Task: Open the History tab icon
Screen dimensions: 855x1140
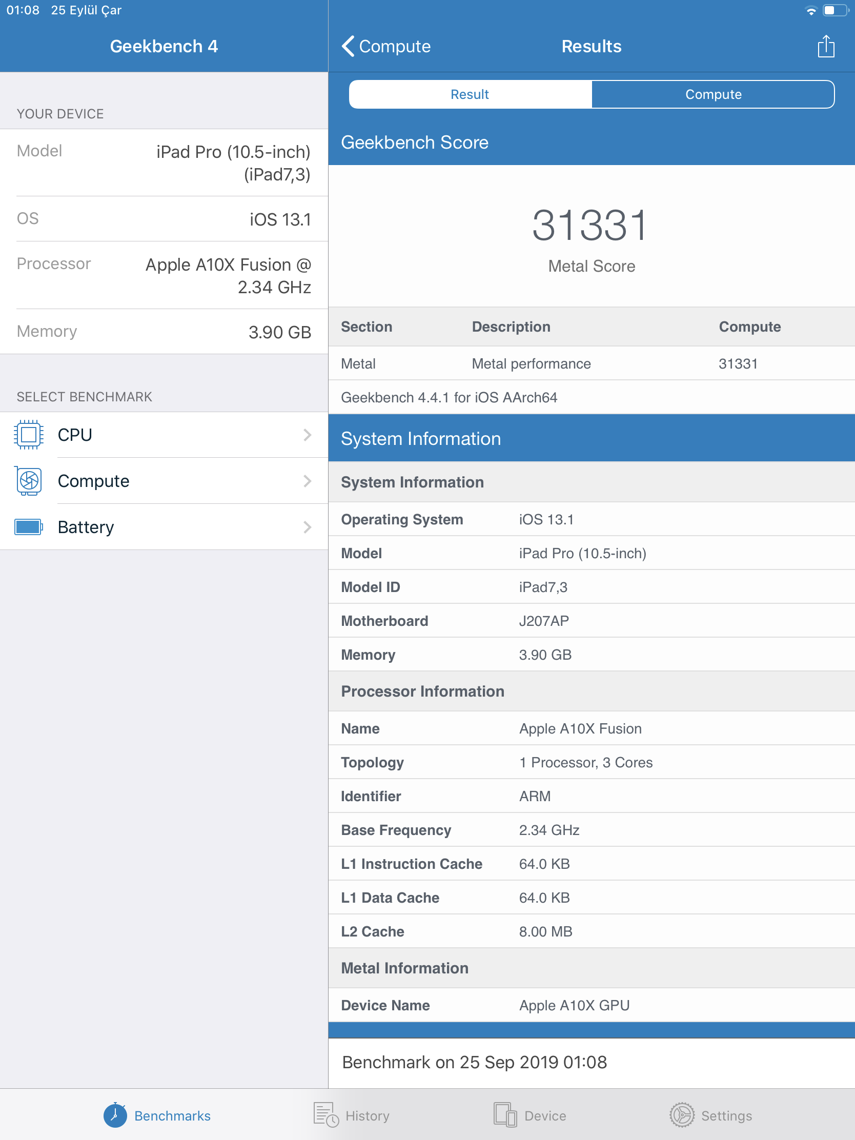Action: 326,1115
